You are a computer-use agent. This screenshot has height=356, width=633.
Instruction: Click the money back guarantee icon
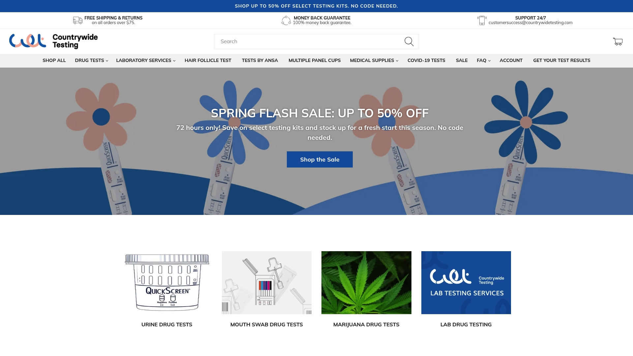[286, 20]
